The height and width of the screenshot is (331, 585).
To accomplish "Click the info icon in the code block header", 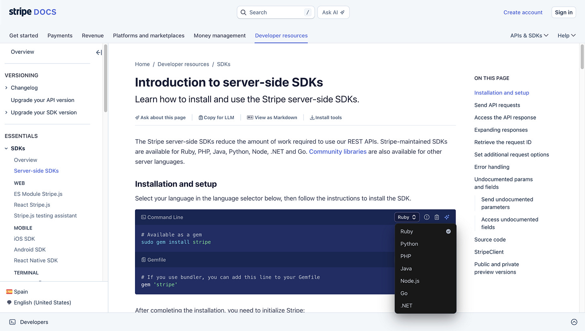I will (427, 217).
